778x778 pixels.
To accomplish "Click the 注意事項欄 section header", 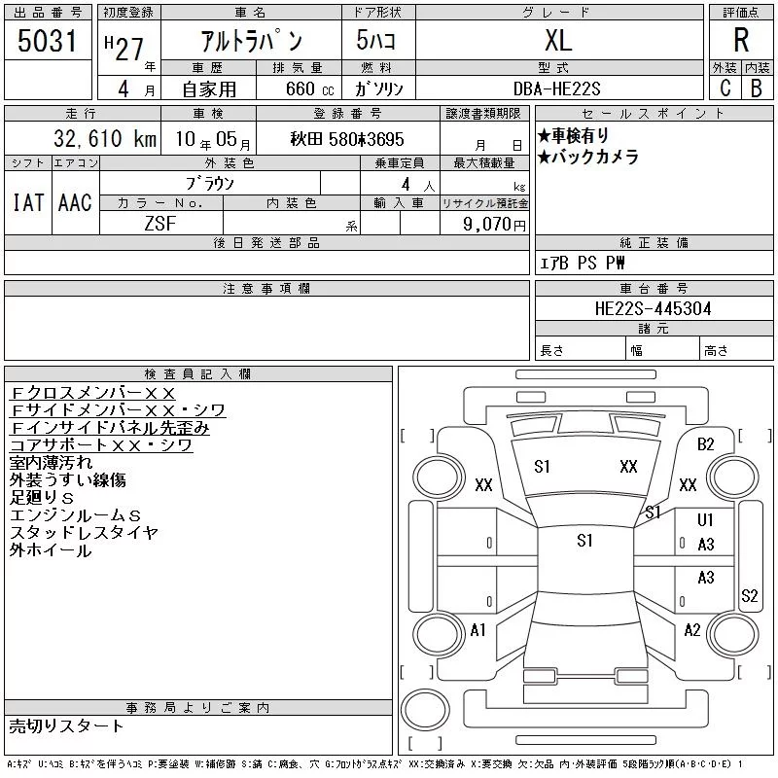I will pyautogui.click(x=266, y=288).
